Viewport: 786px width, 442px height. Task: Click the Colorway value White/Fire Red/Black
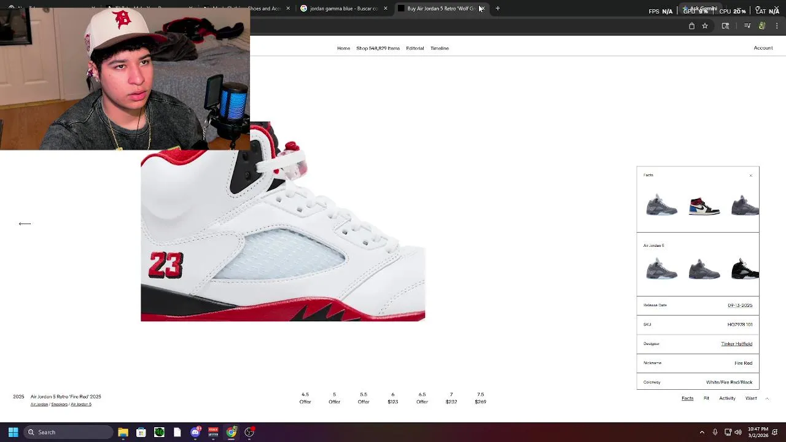[729, 382]
